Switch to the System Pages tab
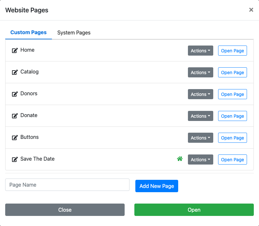Screen dimensions: 259x226 (74, 33)
